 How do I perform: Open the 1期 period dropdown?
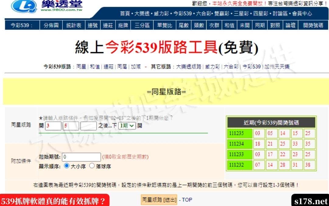(127, 126)
